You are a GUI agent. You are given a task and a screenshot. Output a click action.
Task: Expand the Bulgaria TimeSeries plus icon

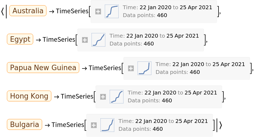pos(94,125)
